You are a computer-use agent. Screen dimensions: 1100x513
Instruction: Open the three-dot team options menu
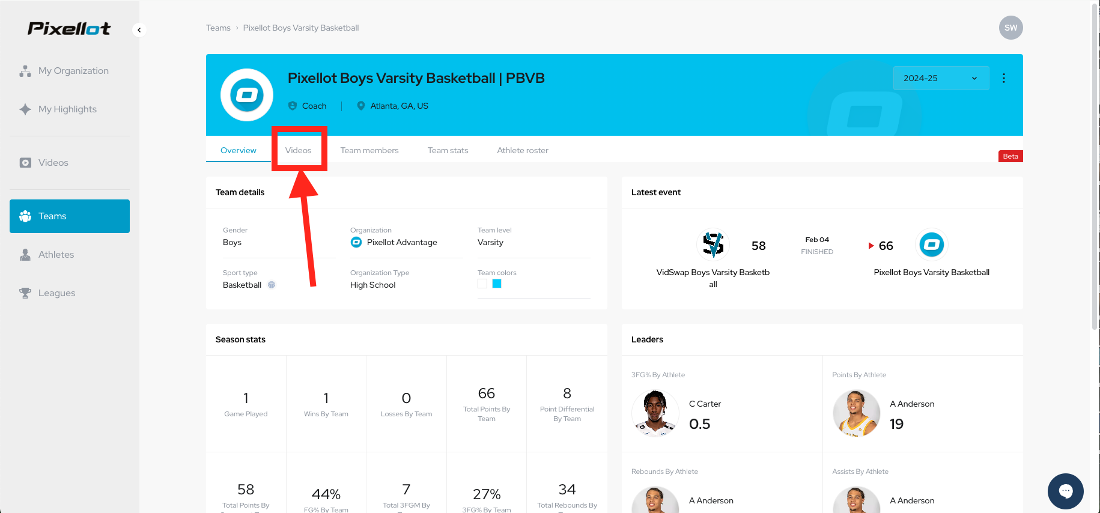[x=1004, y=78]
